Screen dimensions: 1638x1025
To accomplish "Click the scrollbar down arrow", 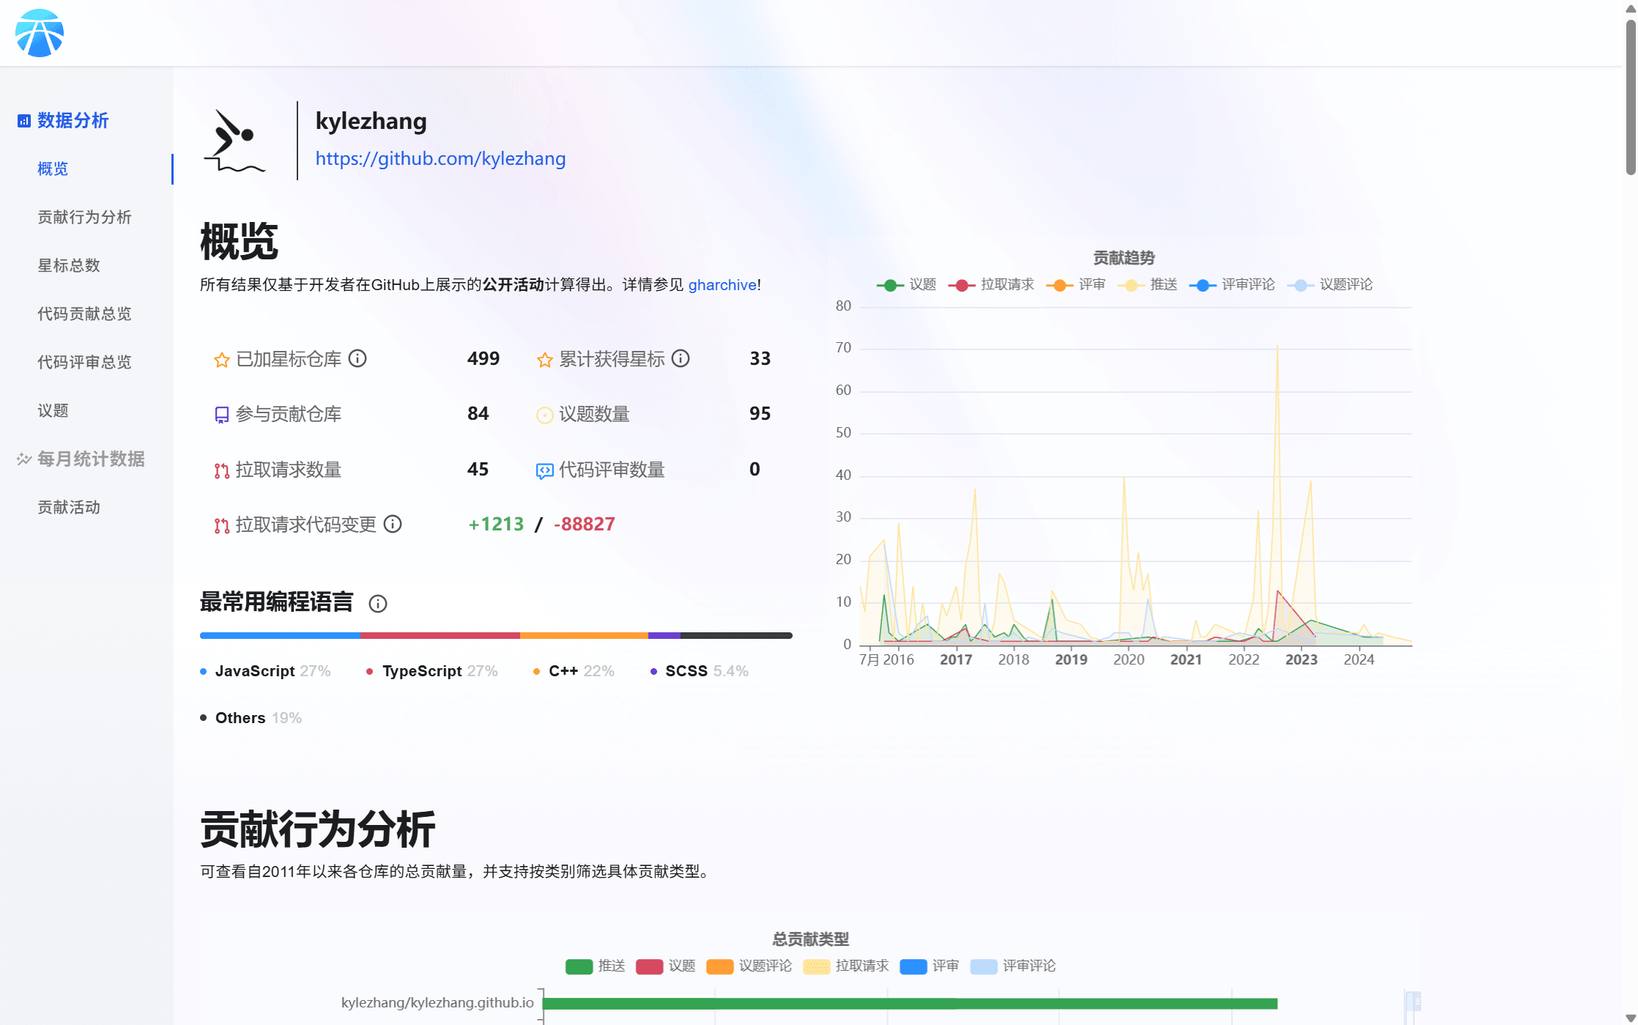I will coord(1631,1018).
